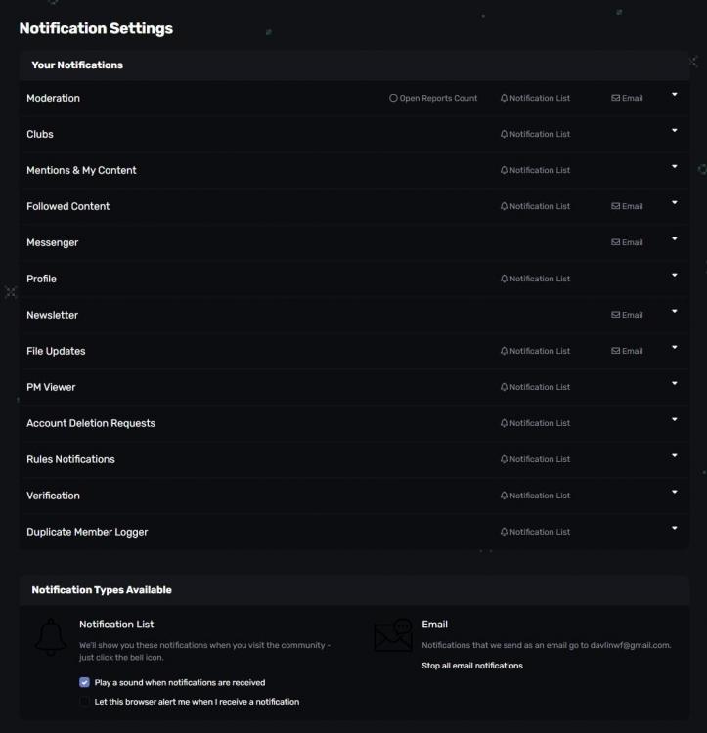The width and height of the screenshot is (707, 733).
Task: Click the envelope Email icon for Messenger
Action: (615, 243)
